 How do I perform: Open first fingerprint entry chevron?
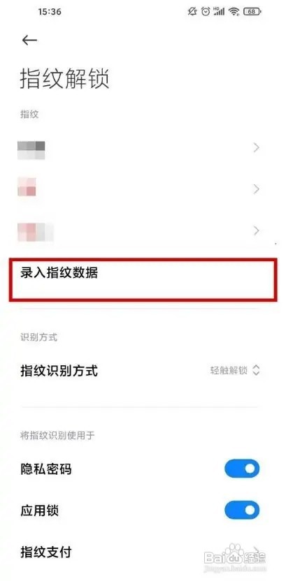[x=257, y=148]
